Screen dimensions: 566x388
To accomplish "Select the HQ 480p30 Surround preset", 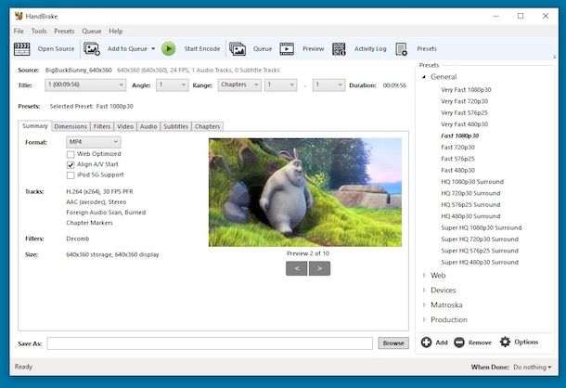I will click(x=470, y=216).
